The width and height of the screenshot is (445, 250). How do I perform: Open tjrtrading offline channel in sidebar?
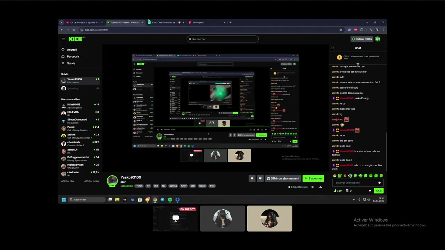[80, 88]
